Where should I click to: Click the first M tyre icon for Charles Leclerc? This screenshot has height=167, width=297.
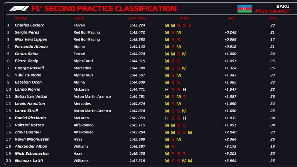167,25
